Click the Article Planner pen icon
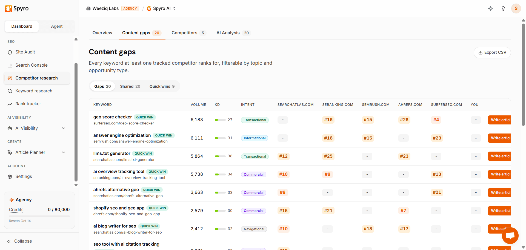Viewport: 526px width, 250px height. [10, 152]
